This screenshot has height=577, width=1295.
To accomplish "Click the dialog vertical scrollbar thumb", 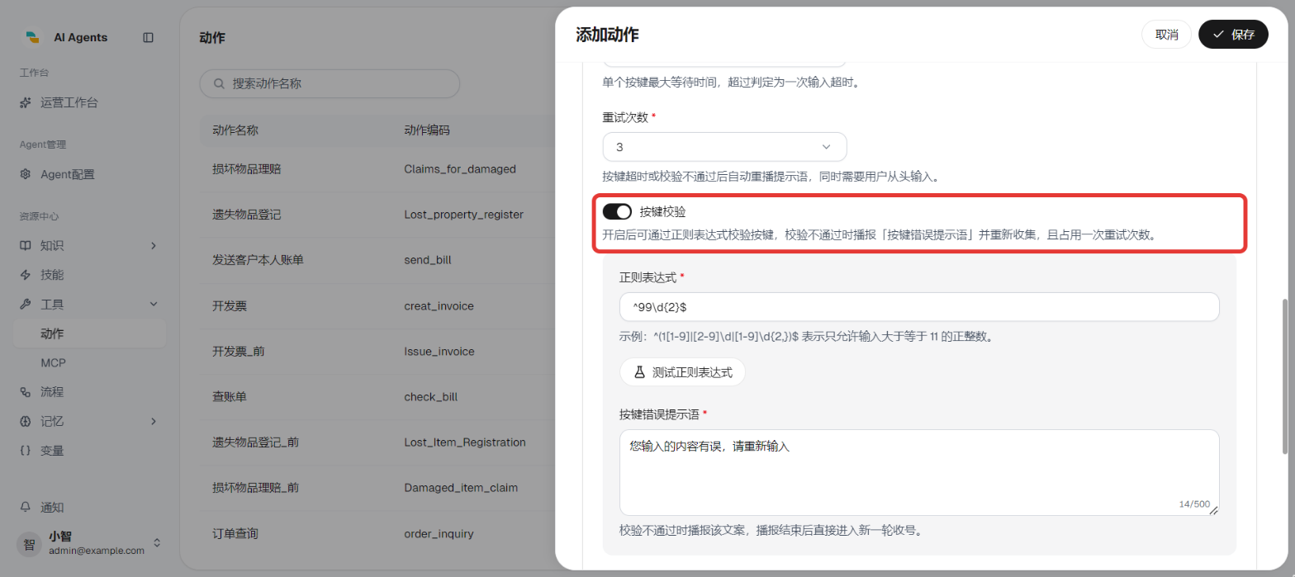I will (1284, 376).
